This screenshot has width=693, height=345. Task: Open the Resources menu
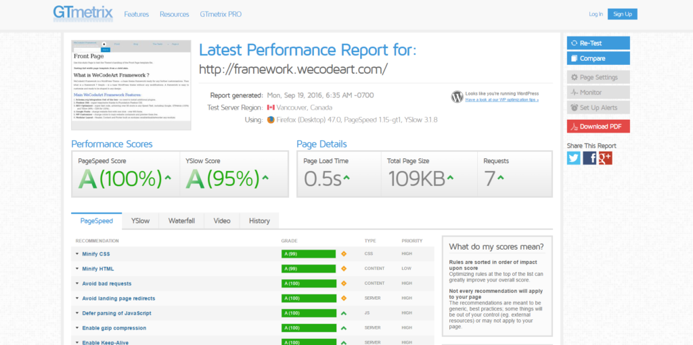tap(175, 14)
